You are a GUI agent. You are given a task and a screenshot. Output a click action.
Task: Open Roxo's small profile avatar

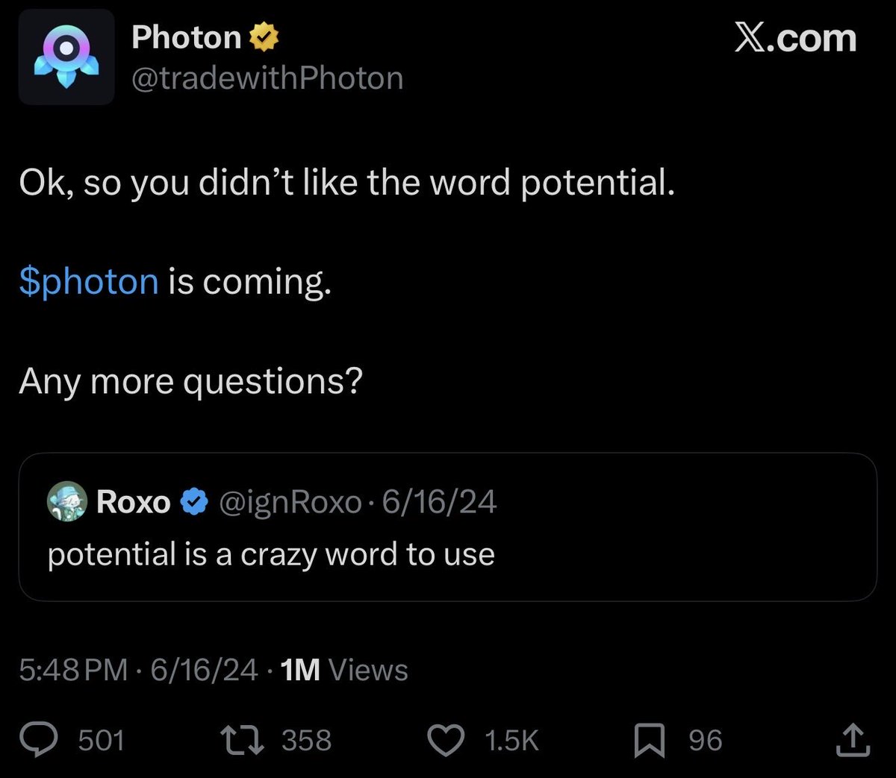pos(67,501)
